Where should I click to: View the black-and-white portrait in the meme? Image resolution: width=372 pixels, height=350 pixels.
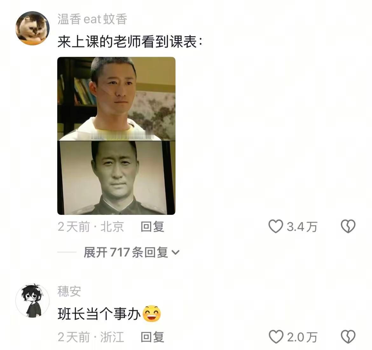click(116, 178)
